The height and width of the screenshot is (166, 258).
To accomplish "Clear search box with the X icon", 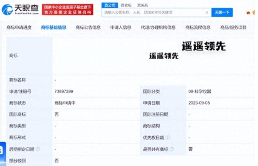I will (x=207, y=12).
